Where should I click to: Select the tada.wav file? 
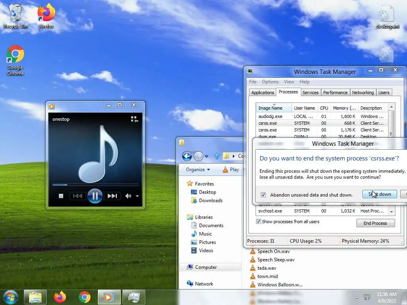pos(263,268)
